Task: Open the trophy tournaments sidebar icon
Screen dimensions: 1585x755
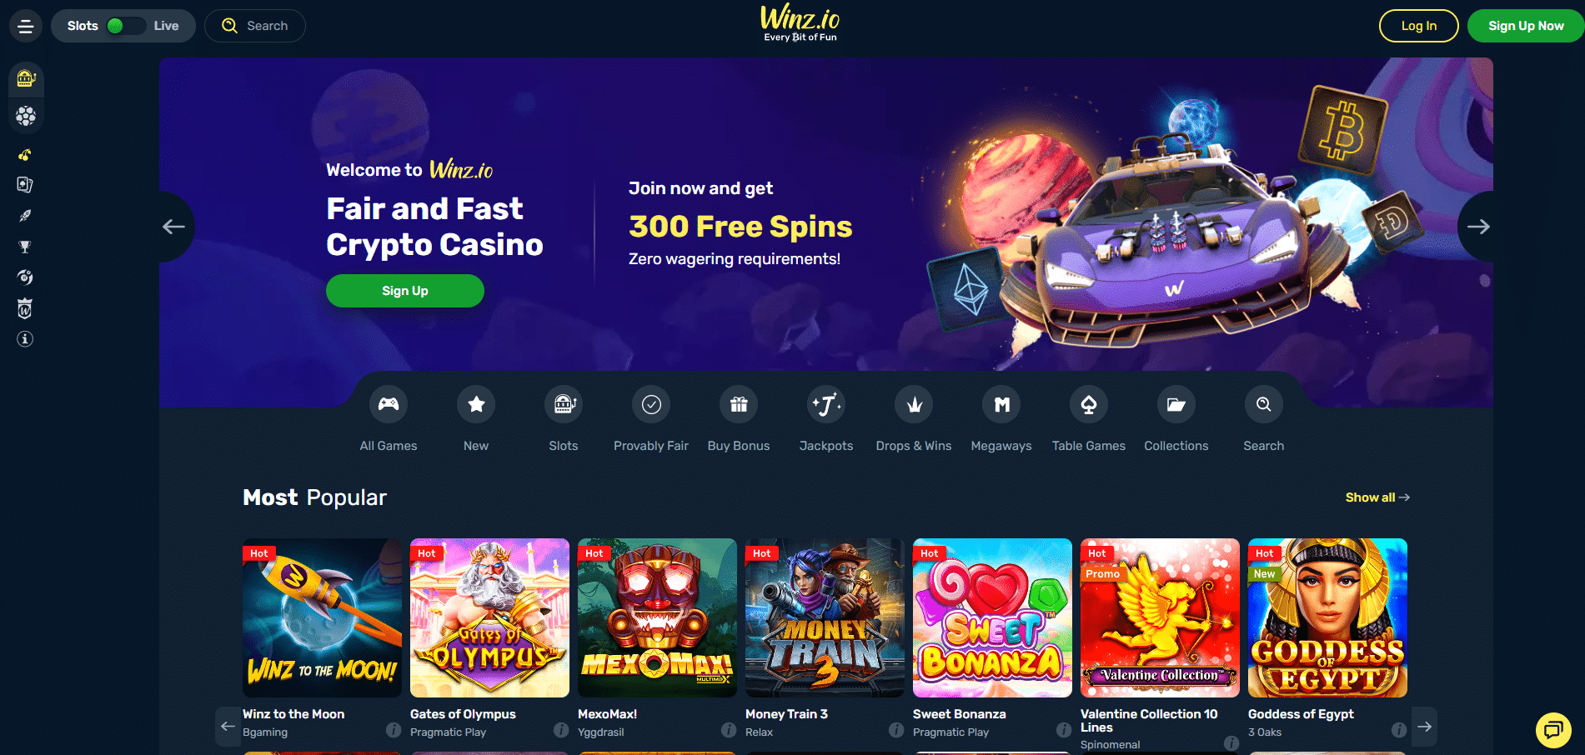Action: point(25,247)
